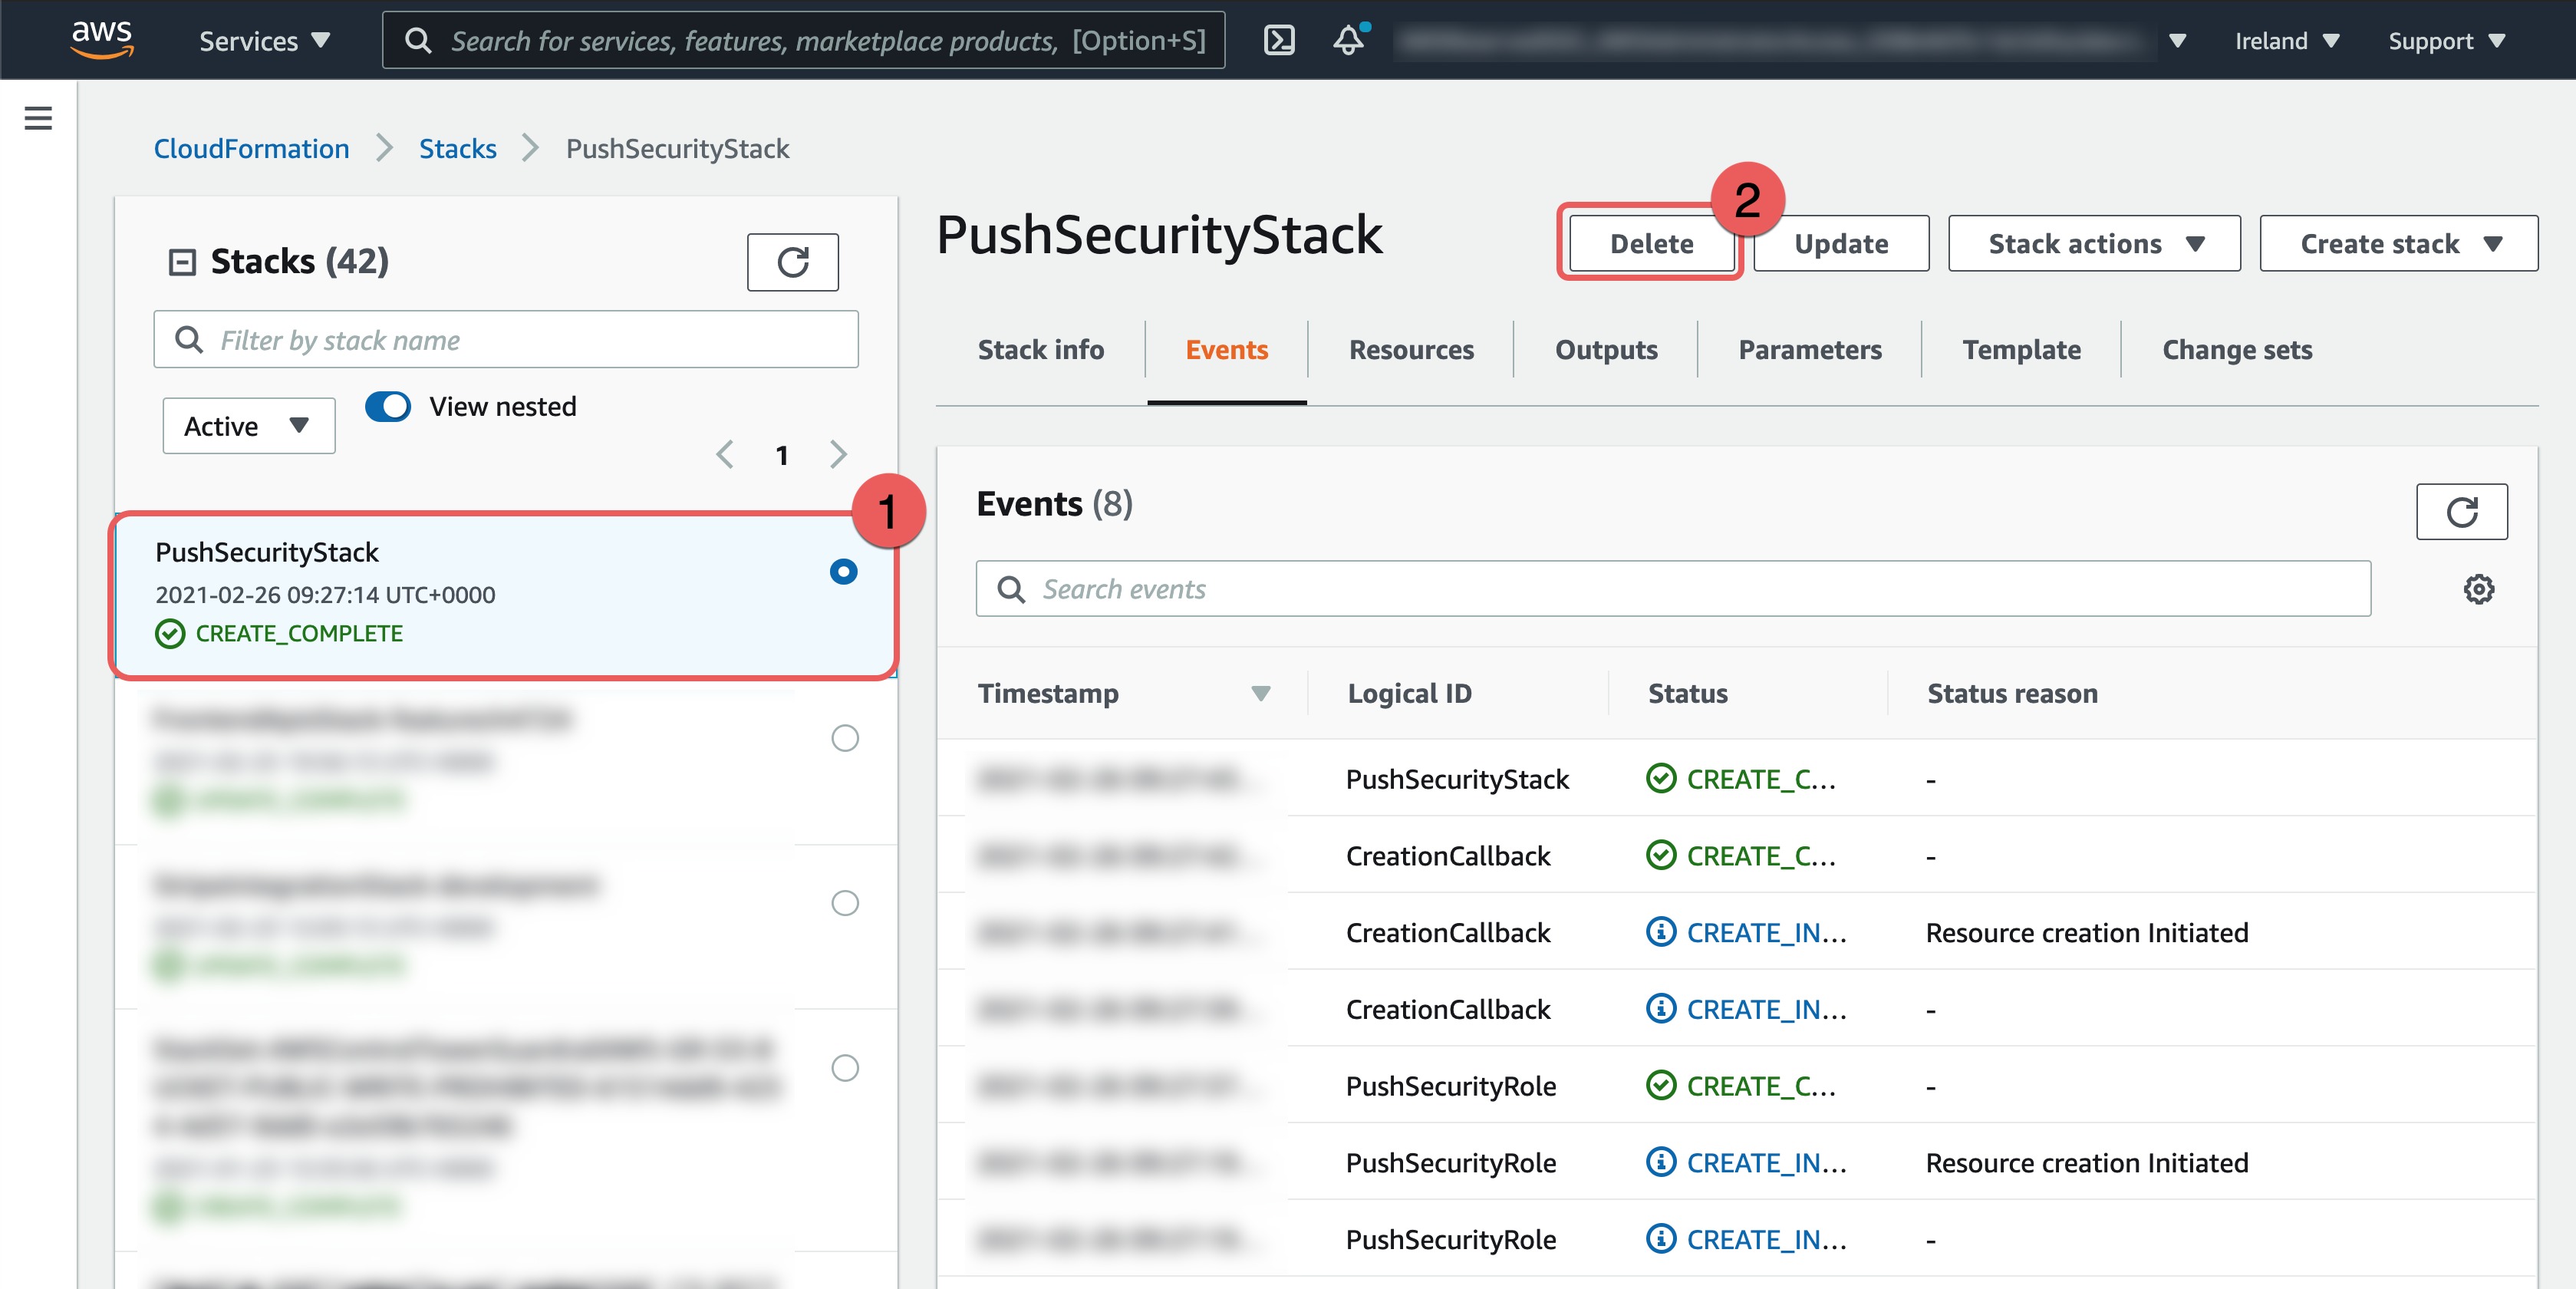Focus the AWS services search field
Viewport: 2576px width, 1289px height.
click(x=804, y=41)
